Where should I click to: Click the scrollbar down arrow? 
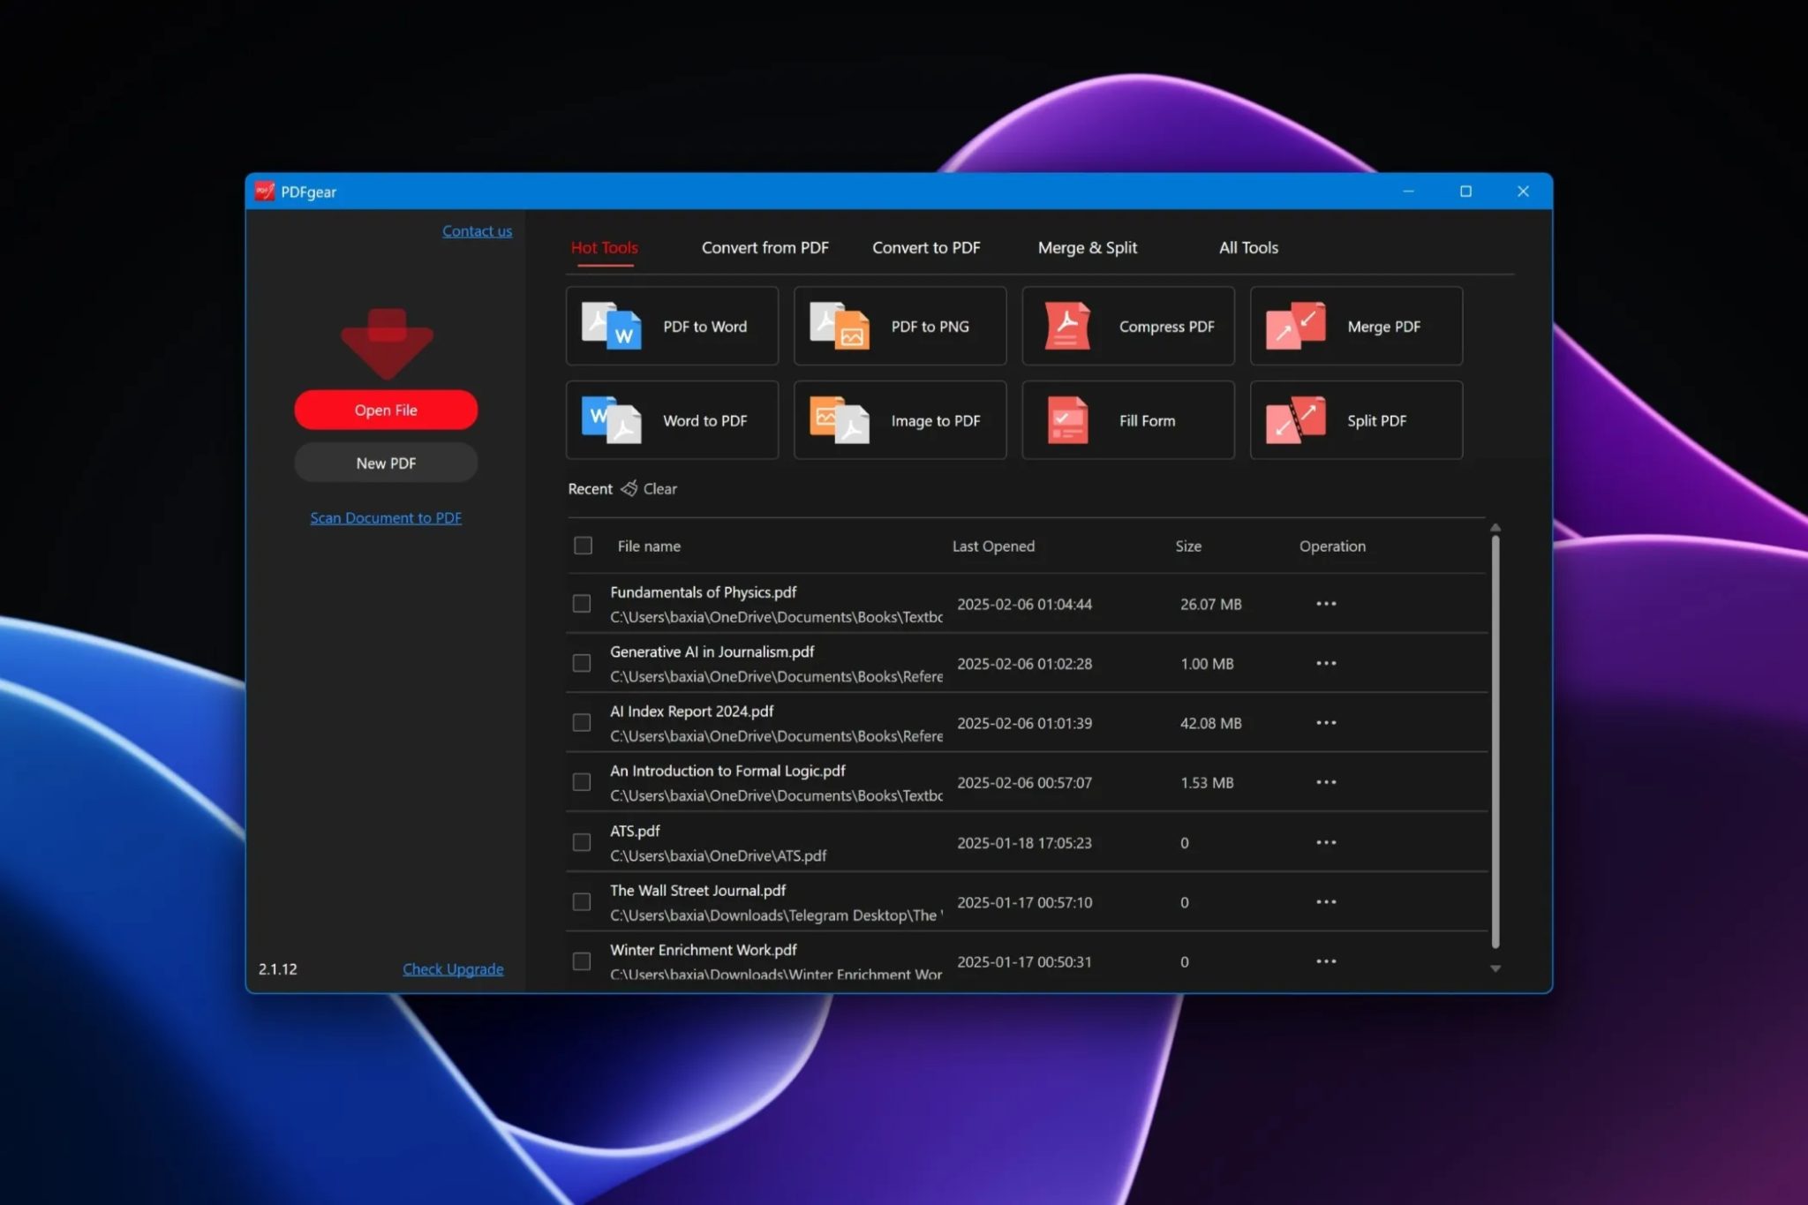(x=1494, y=968)
